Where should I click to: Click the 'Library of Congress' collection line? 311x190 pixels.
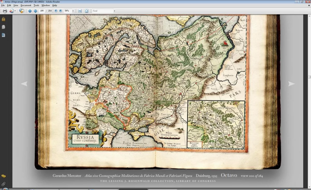point(158,181)
